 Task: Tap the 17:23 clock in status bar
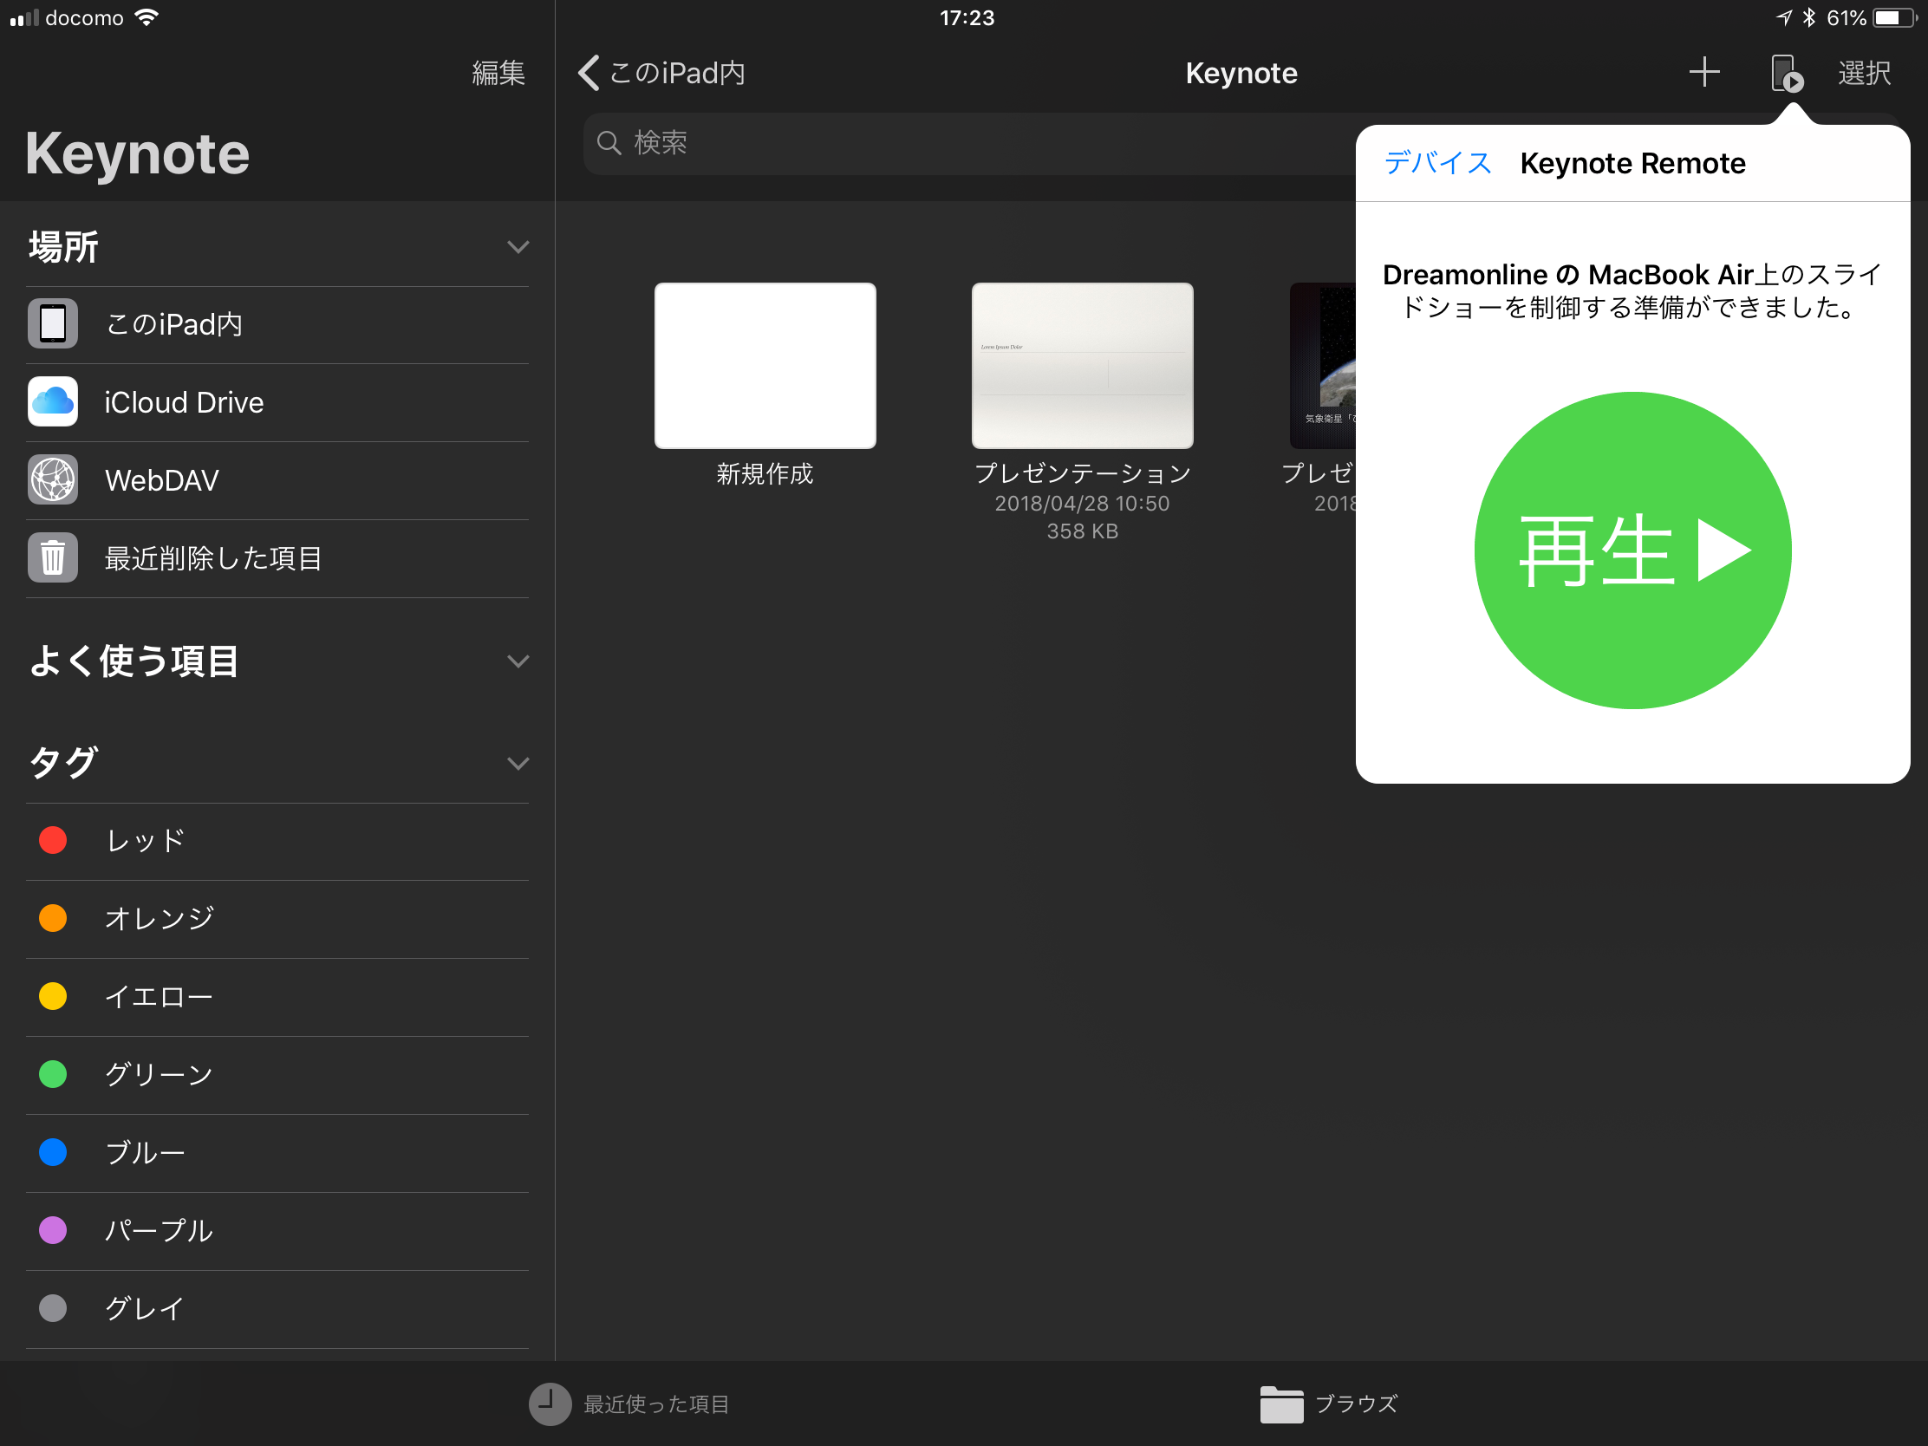967,18
